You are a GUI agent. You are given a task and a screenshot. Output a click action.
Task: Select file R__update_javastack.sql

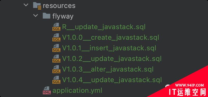pyautogui.click(x=104, y=27)
